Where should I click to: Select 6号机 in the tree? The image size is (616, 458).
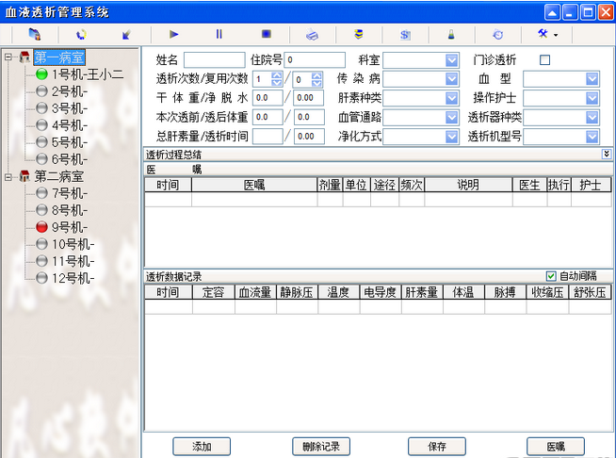[x=70, y=159]
